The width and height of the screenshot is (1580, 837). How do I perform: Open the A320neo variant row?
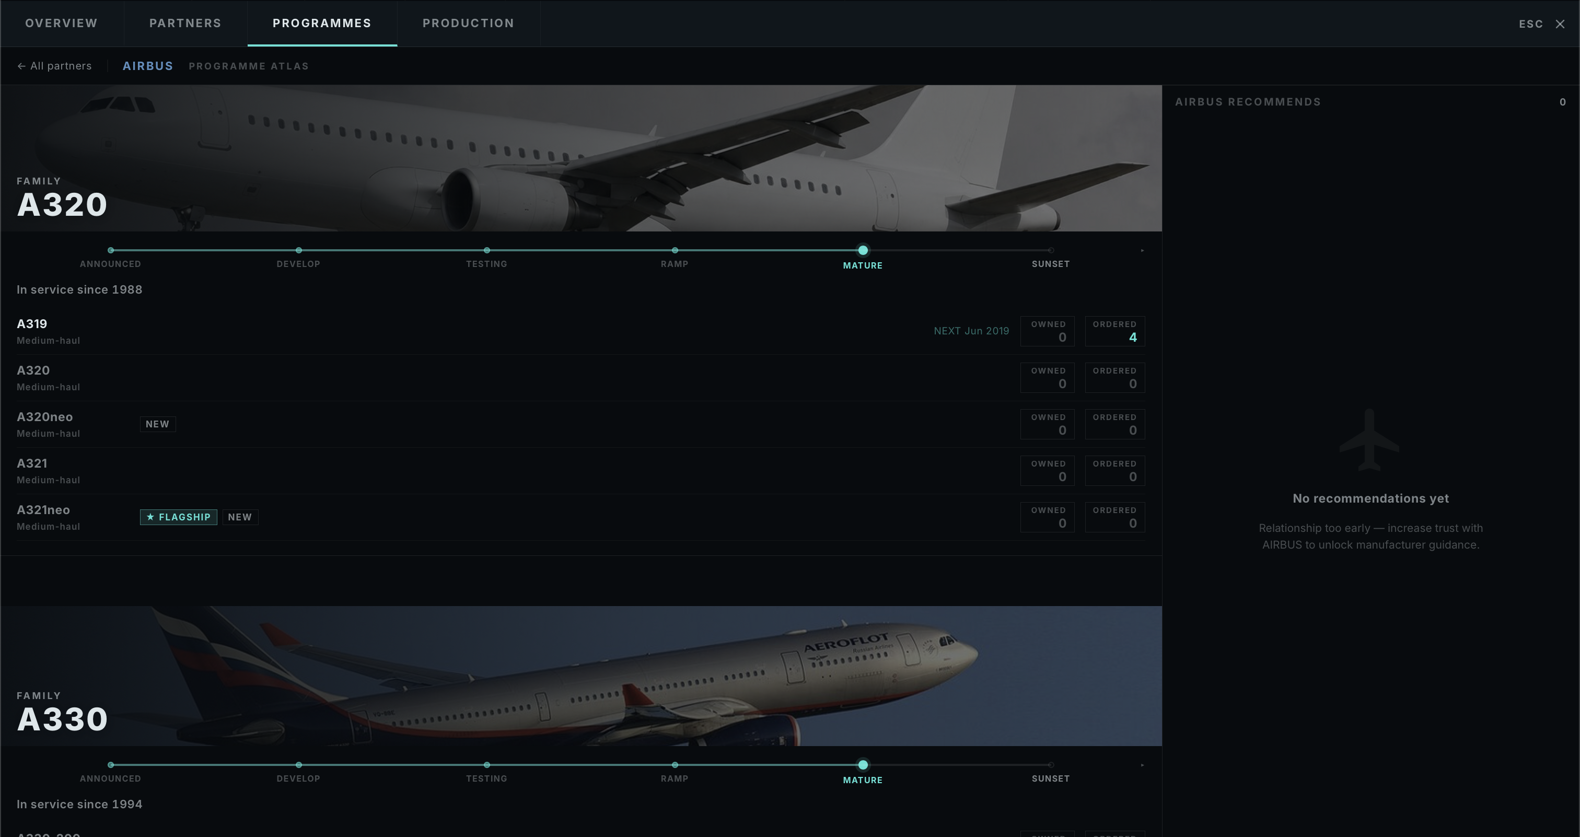click(581, 424)
